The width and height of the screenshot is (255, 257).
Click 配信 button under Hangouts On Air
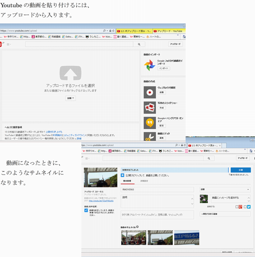pos(161,126)
